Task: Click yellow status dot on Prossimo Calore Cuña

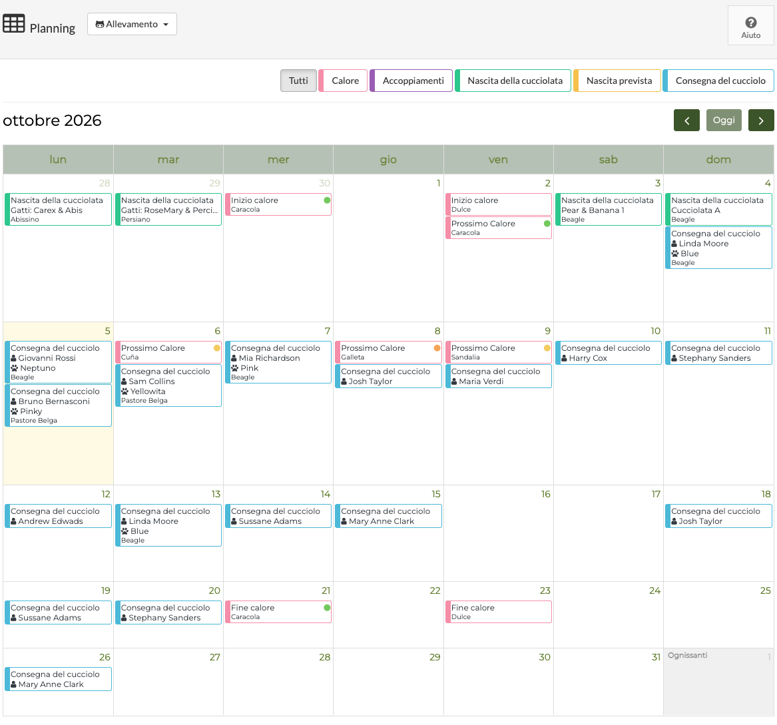Action: click(217, 348)
